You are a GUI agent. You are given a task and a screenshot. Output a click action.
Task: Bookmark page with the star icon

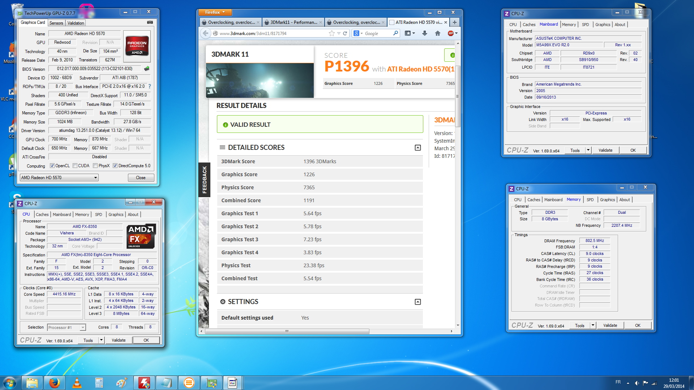[332, 33]
